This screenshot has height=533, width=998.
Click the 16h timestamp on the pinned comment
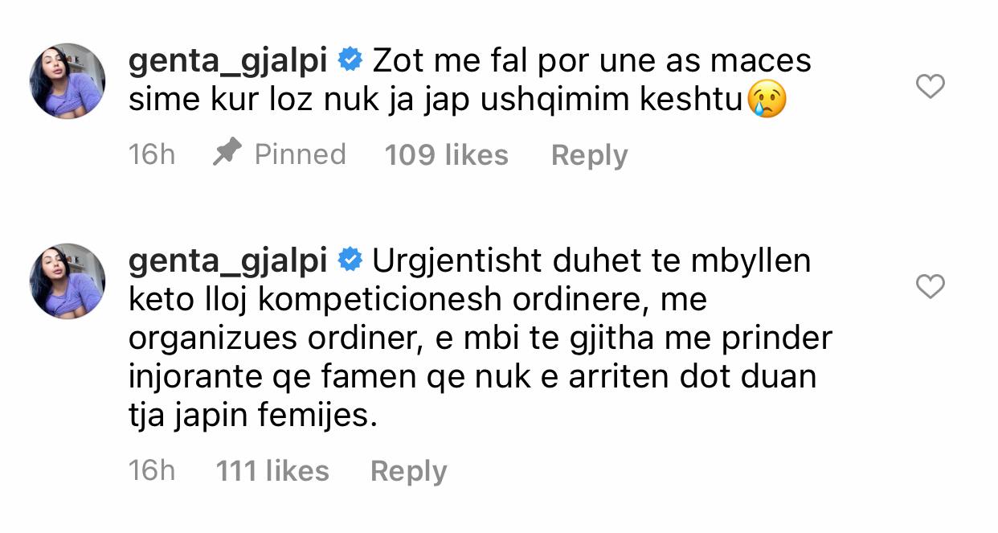[x=151, y=154]
